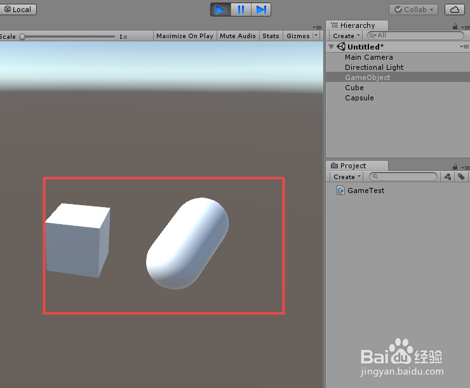
Task: Click the Search by Label tag icon
Action: coord(461,177)
